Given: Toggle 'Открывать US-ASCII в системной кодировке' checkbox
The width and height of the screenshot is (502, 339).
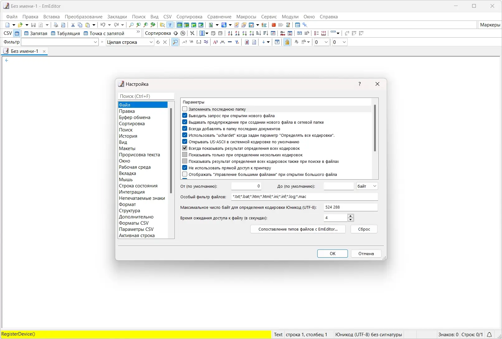Looking at the screenshot, I should 185,142.
